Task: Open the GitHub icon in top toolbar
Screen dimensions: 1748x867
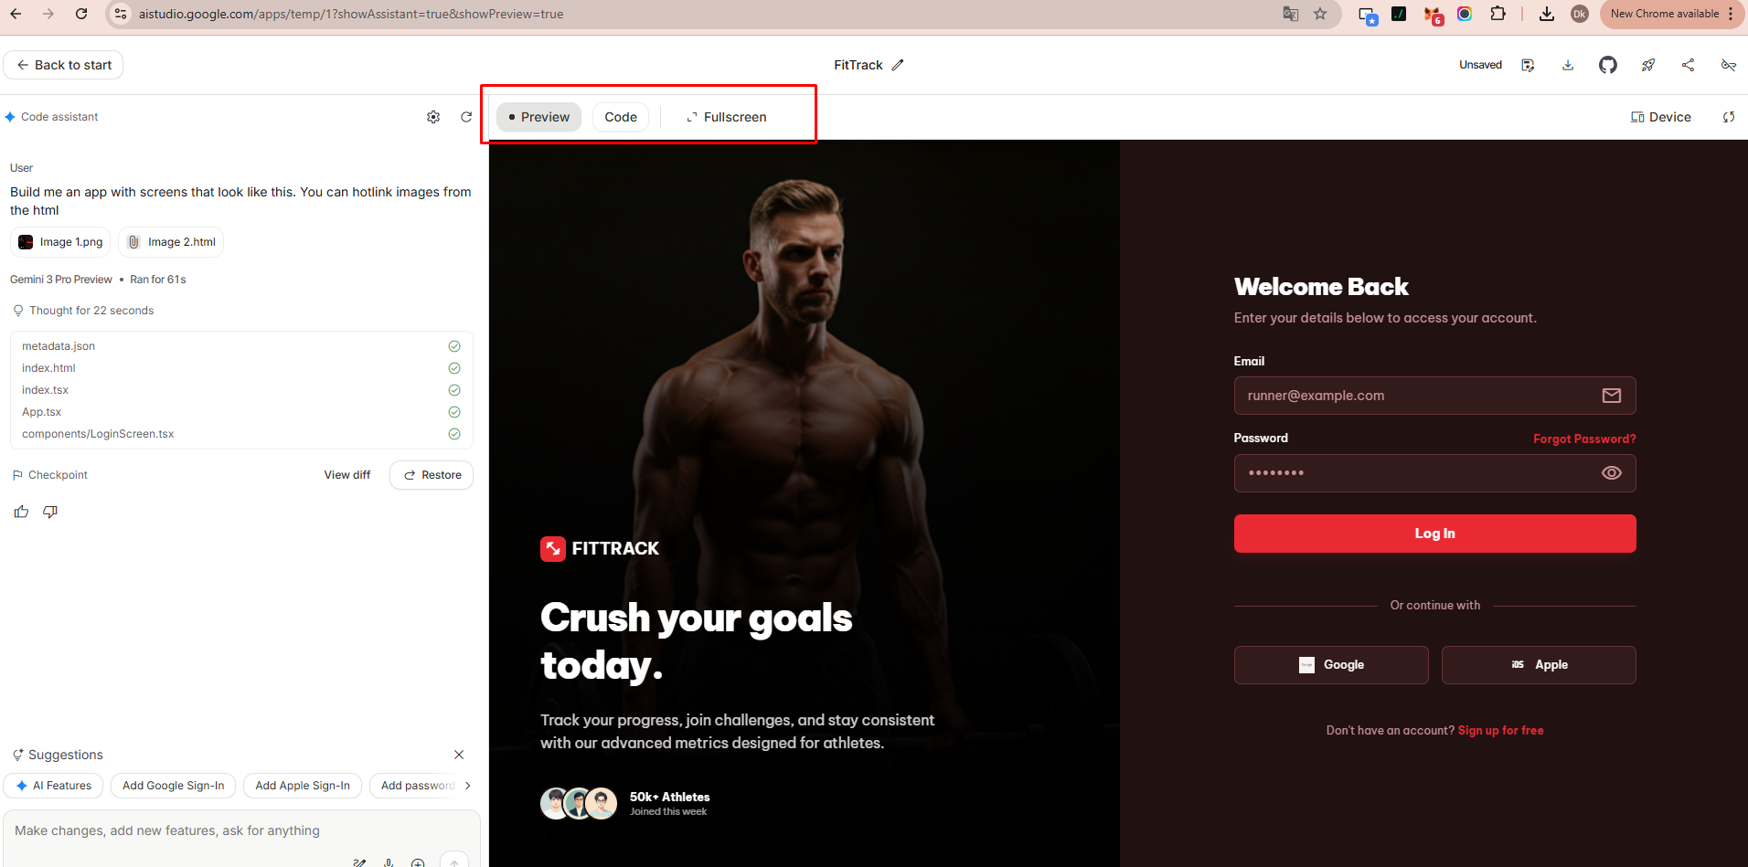Action: pos(1608,65)
